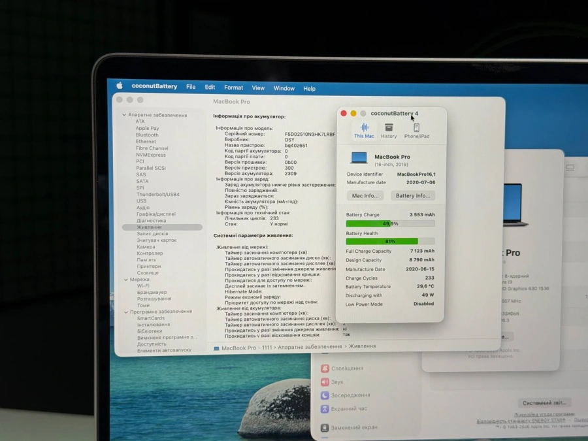Select Пам'ять in sidebar
This screenshot has height=441, width=588.
[146, 260]
